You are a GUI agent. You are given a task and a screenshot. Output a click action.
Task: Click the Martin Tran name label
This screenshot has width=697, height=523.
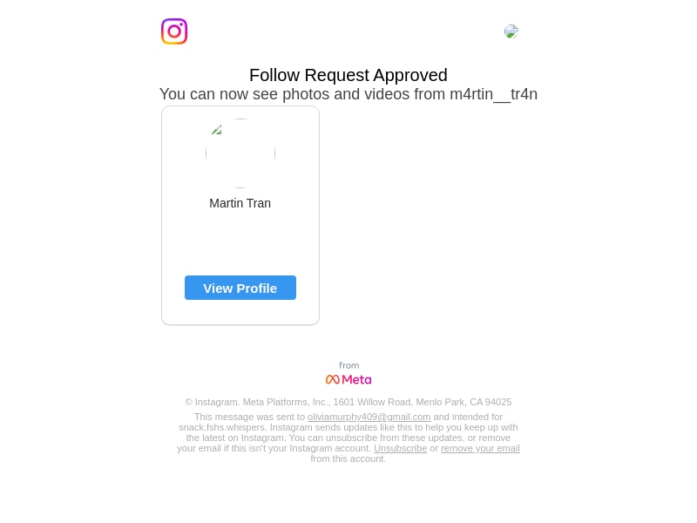240,203
